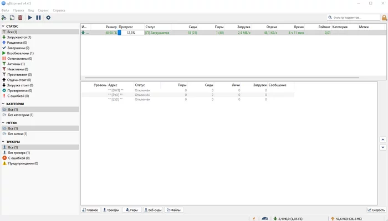This screenshot has width=388, height=221.
Task: Move tracker up with the arrow button
Action: pos(383,140)
